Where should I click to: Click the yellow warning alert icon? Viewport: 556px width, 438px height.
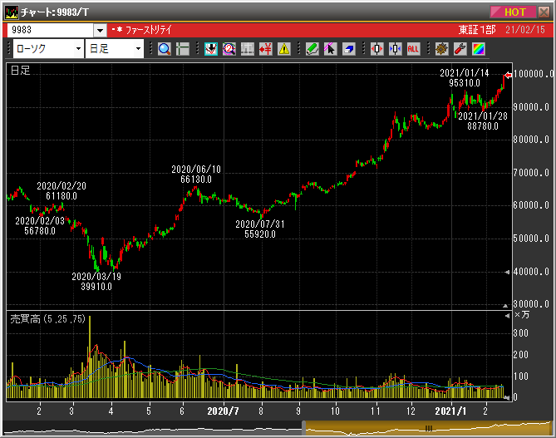284,49
